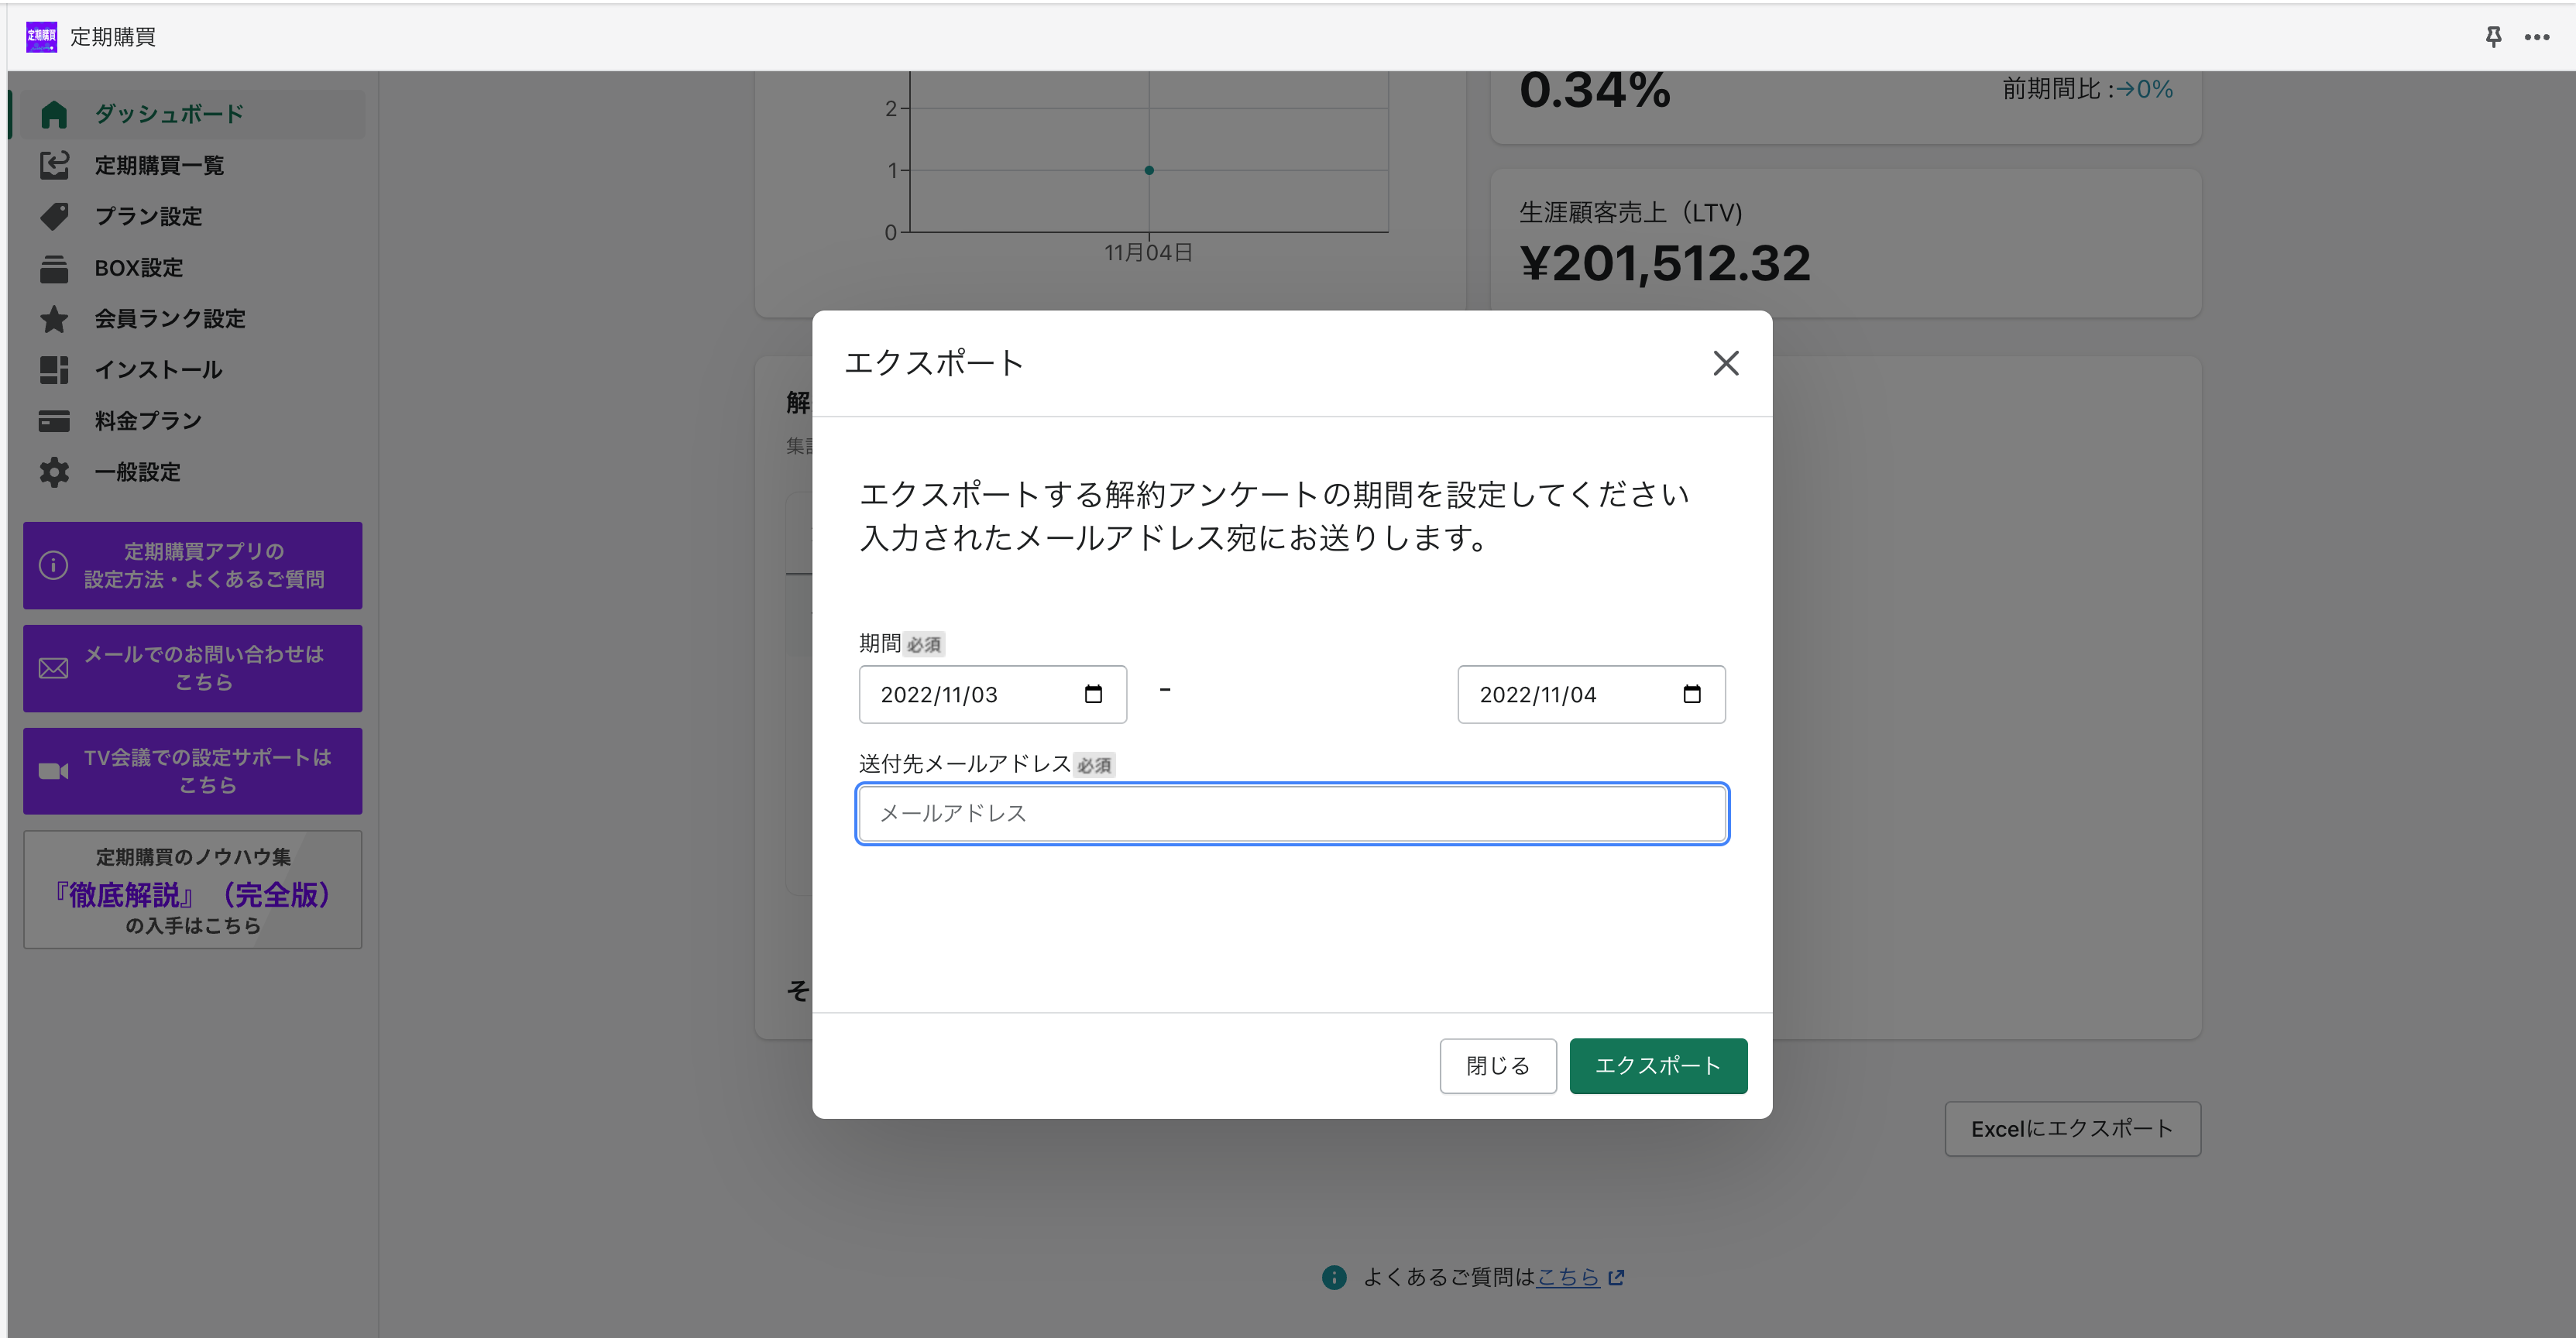Open start date calendar picker icon

coord(1093,694)
